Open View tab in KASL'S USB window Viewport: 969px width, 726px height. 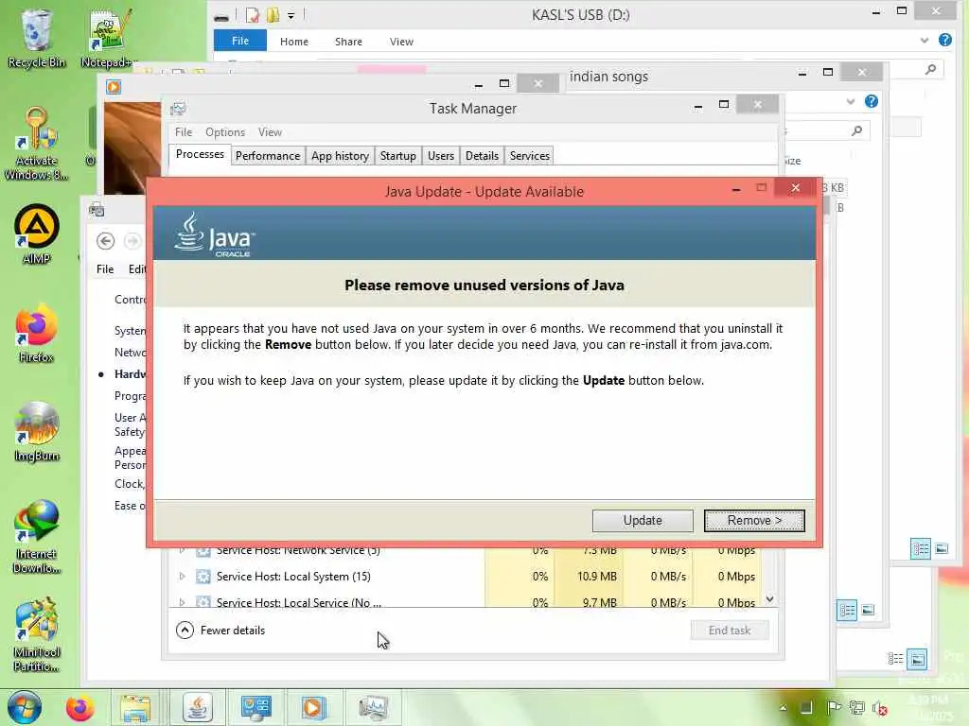point(401,42)
